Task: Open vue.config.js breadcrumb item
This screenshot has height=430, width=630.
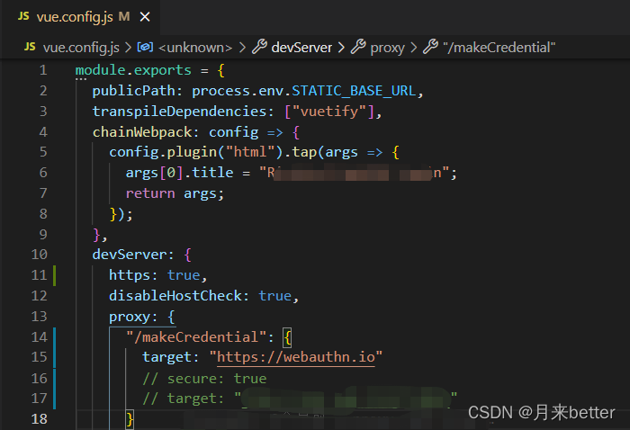Action: click(81, 48)
